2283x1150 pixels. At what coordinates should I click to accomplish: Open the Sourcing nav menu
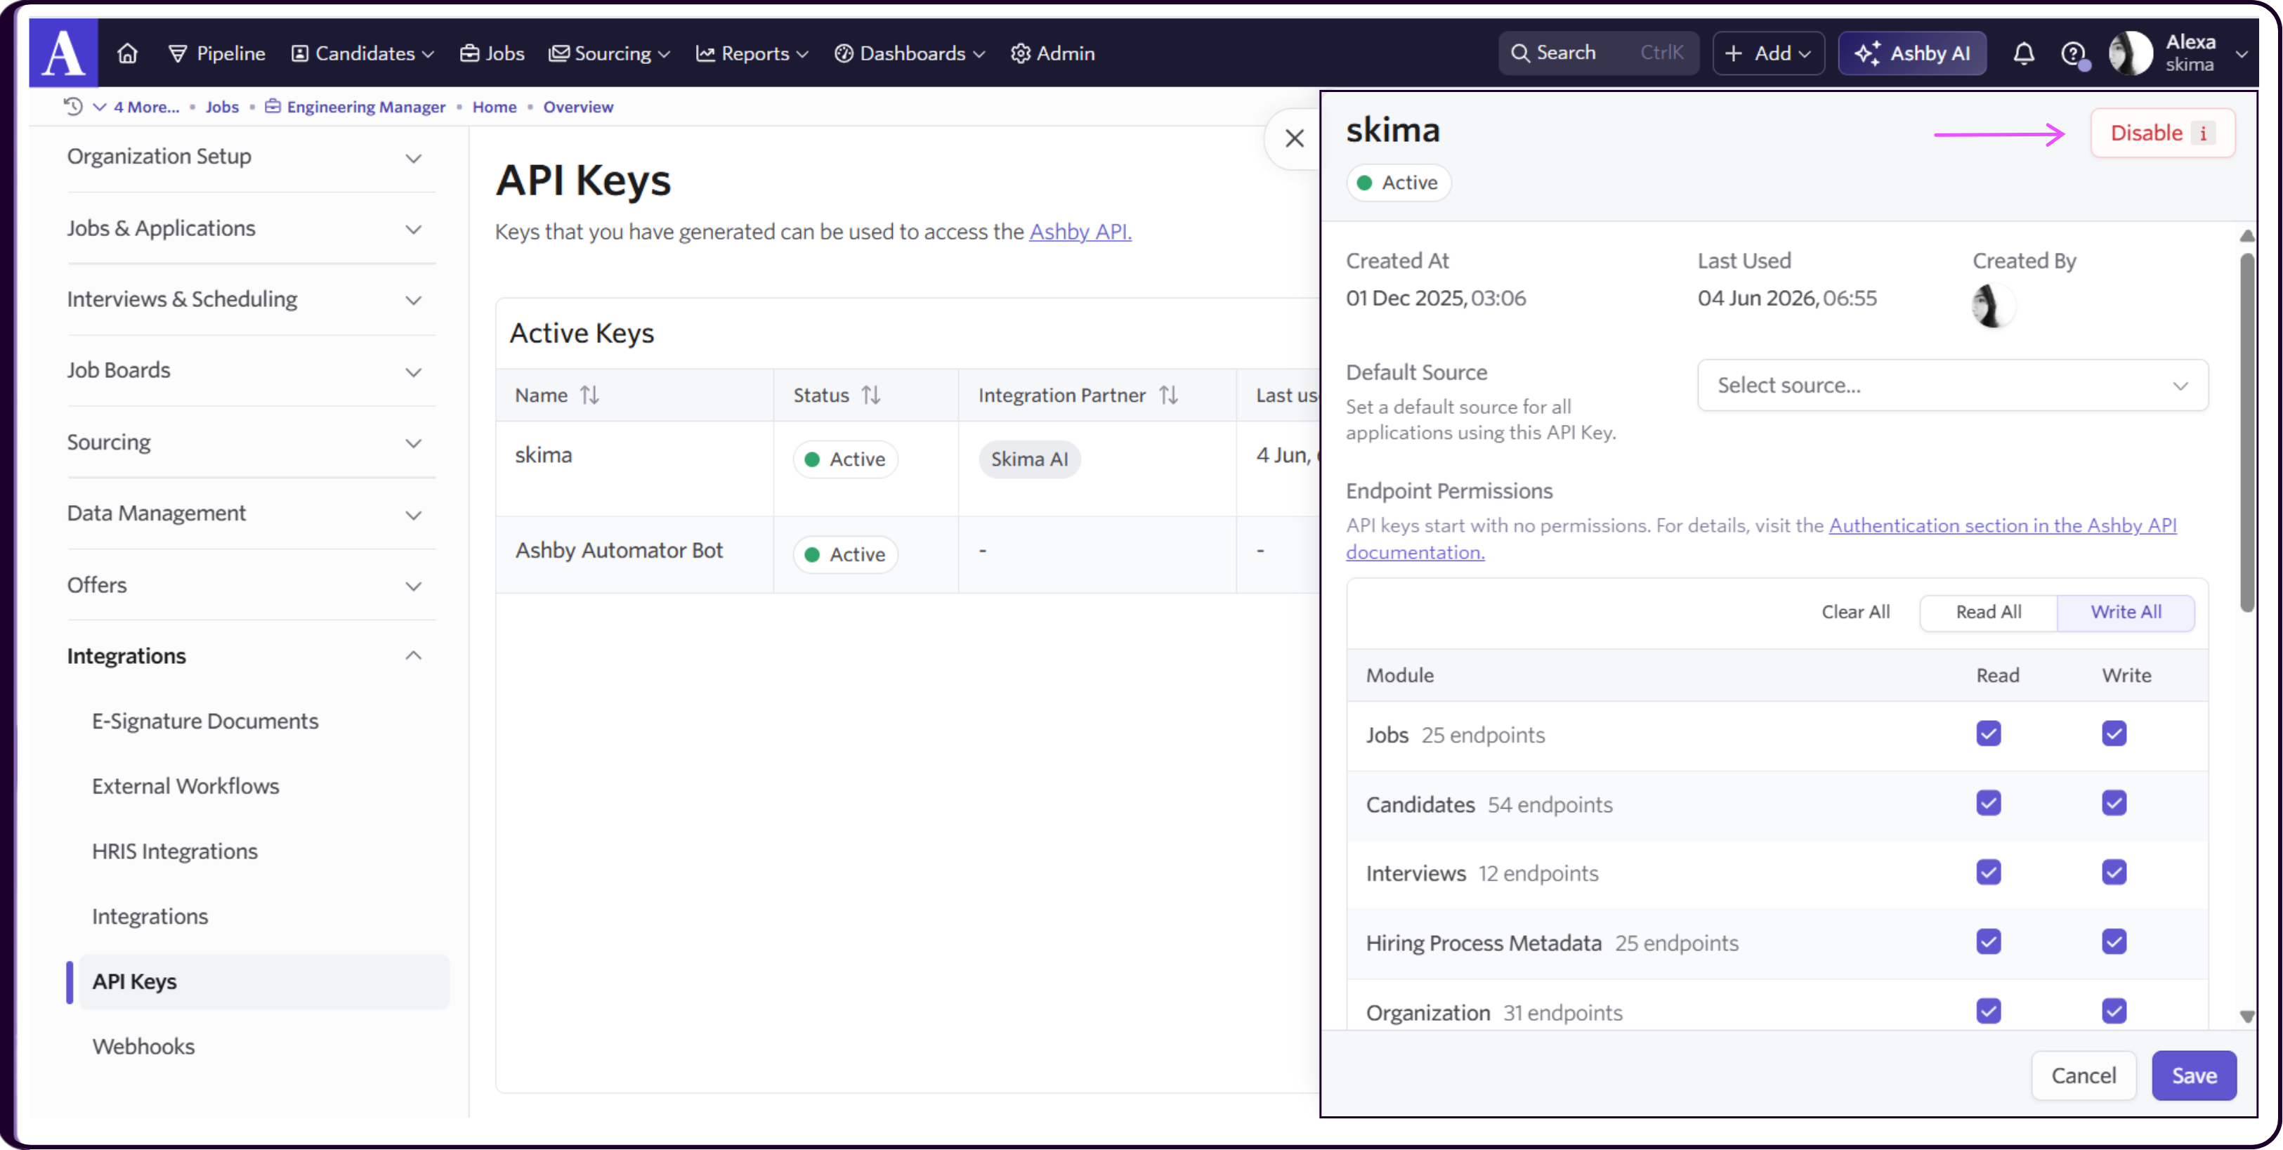(610, 53)
